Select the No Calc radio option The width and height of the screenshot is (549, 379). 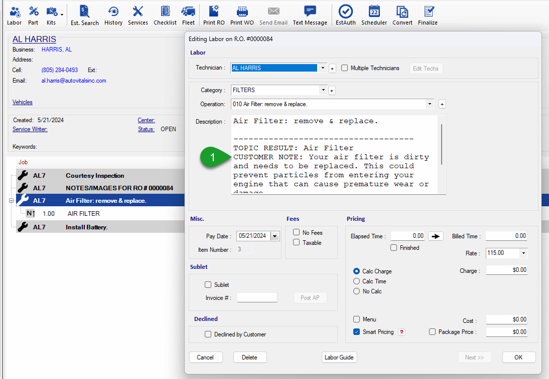click(356, 291)
